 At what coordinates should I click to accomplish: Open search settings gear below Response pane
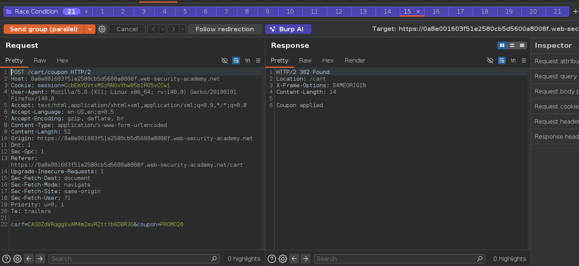click(283, 259)
